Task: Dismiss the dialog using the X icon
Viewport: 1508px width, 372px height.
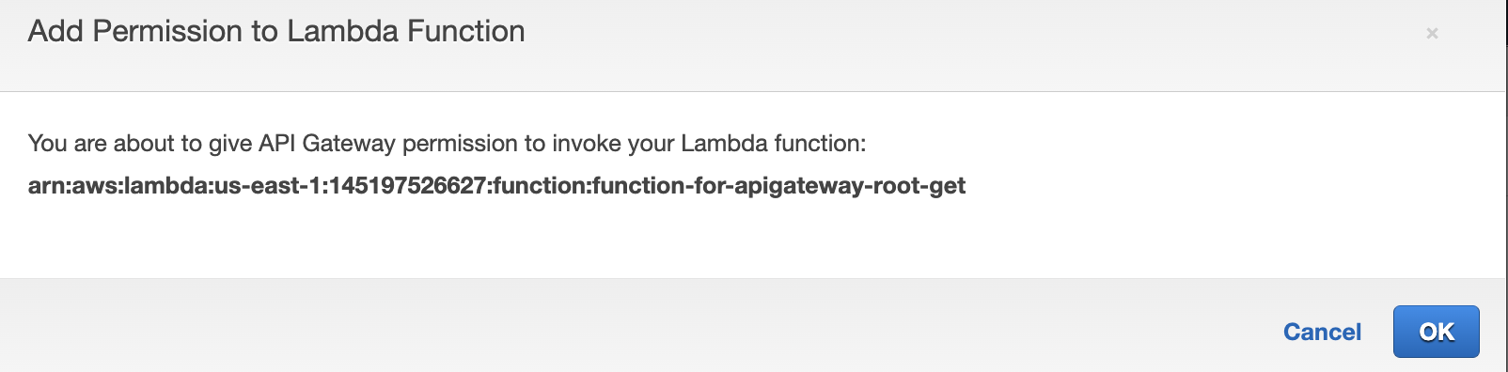Action: 1432,33
